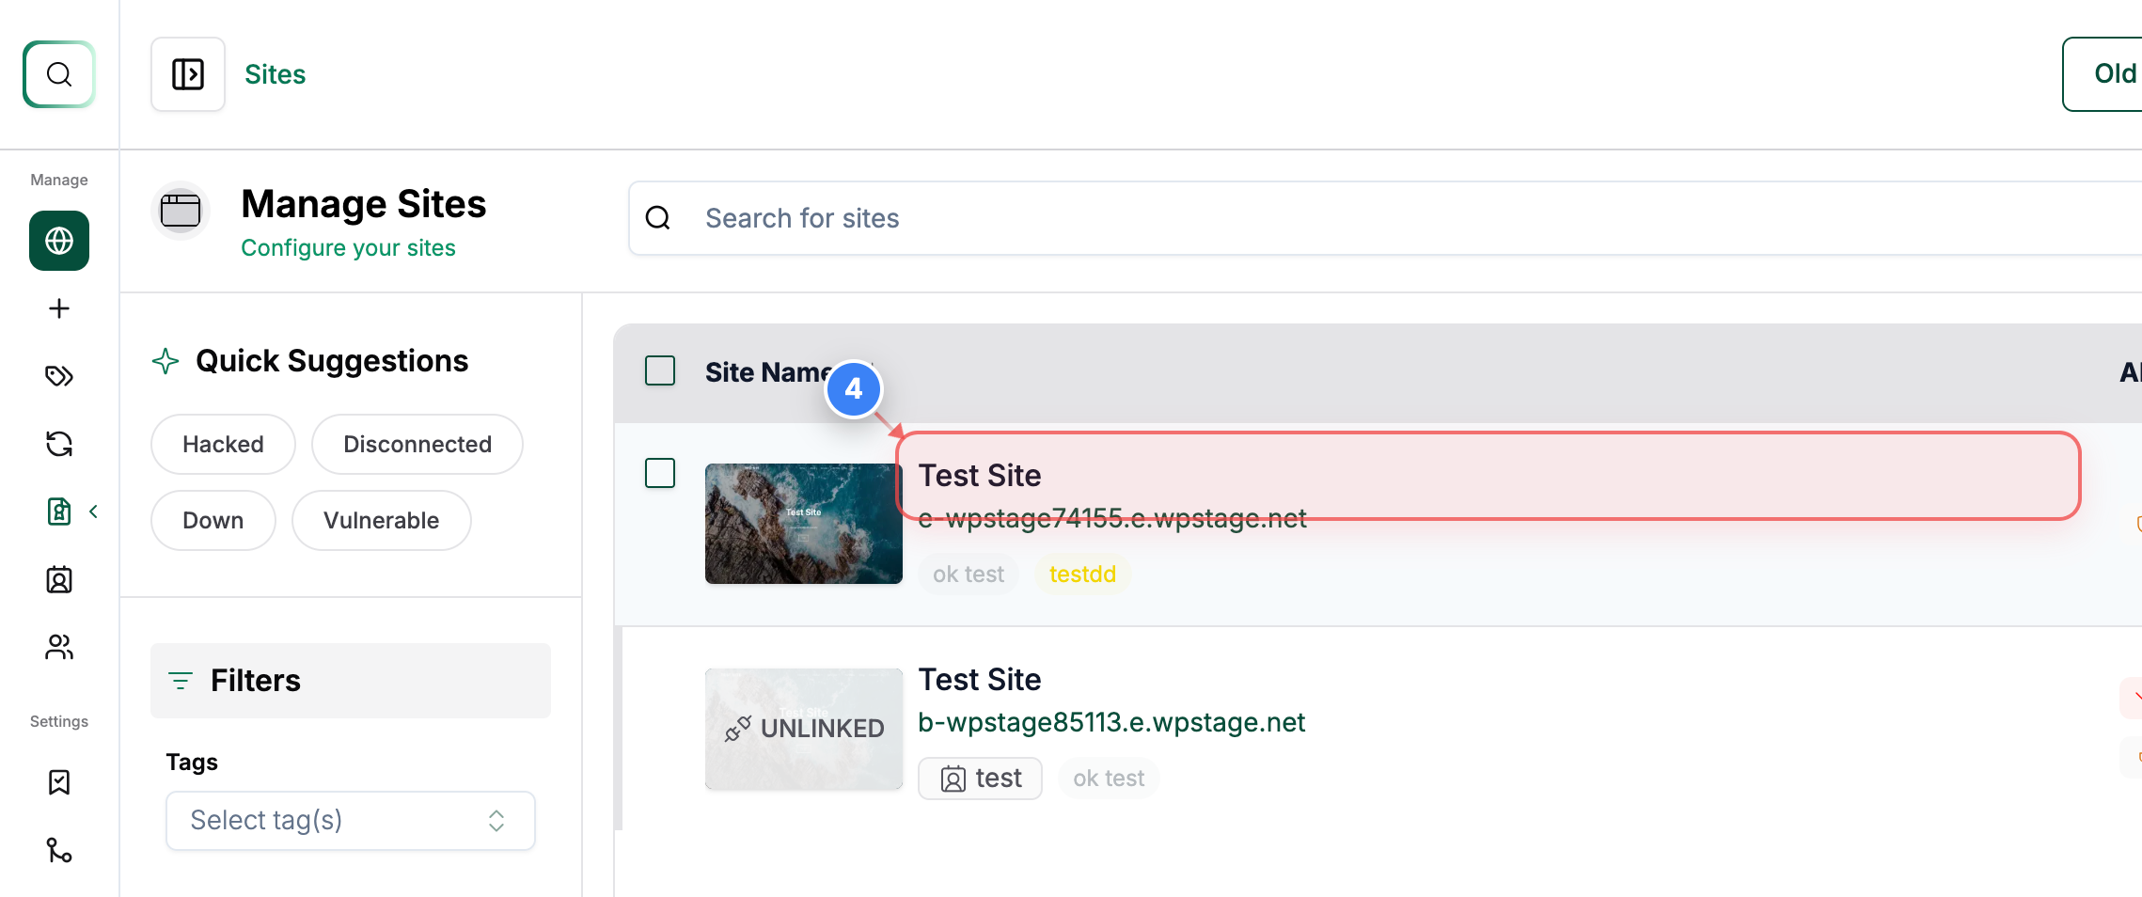Toggle the header checkbox to select all sites
The width and height of the screenshot is (2142, 897).
tap(660, 371)
